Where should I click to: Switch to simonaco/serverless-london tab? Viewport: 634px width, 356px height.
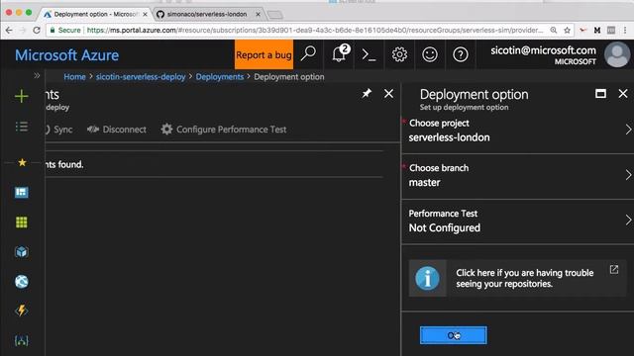[207, 14]
